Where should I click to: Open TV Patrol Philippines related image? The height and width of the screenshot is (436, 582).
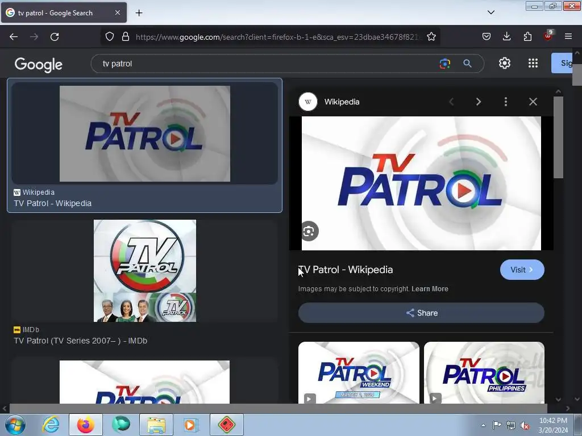click(484, 372)
